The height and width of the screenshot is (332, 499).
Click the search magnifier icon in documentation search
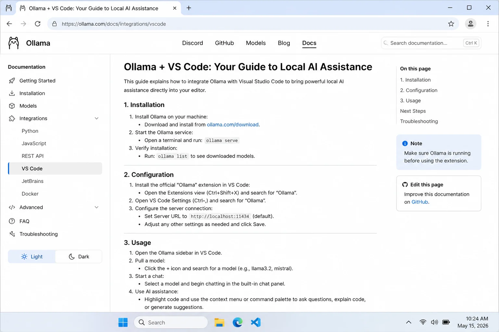pos(386,43)
